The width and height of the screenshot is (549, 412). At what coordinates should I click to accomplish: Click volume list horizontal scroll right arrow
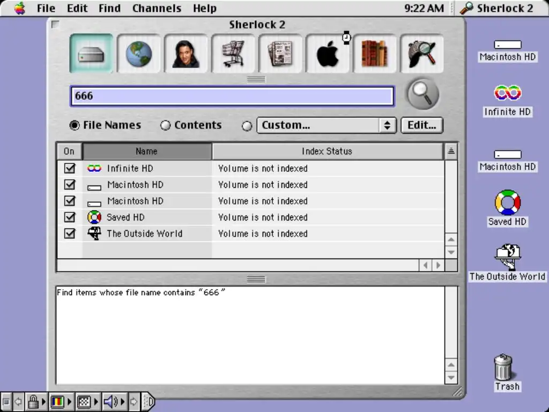pos(438,265)
